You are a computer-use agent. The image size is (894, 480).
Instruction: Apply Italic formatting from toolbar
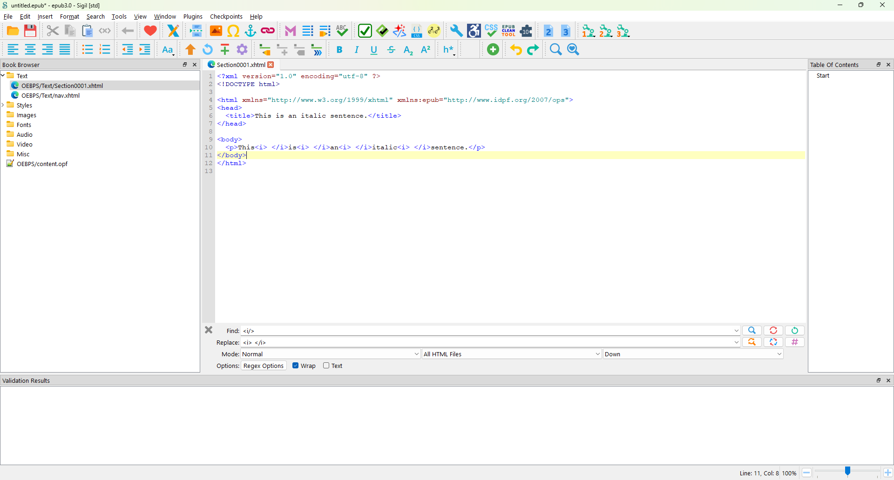pyautogui.click(x=357, y=50)
